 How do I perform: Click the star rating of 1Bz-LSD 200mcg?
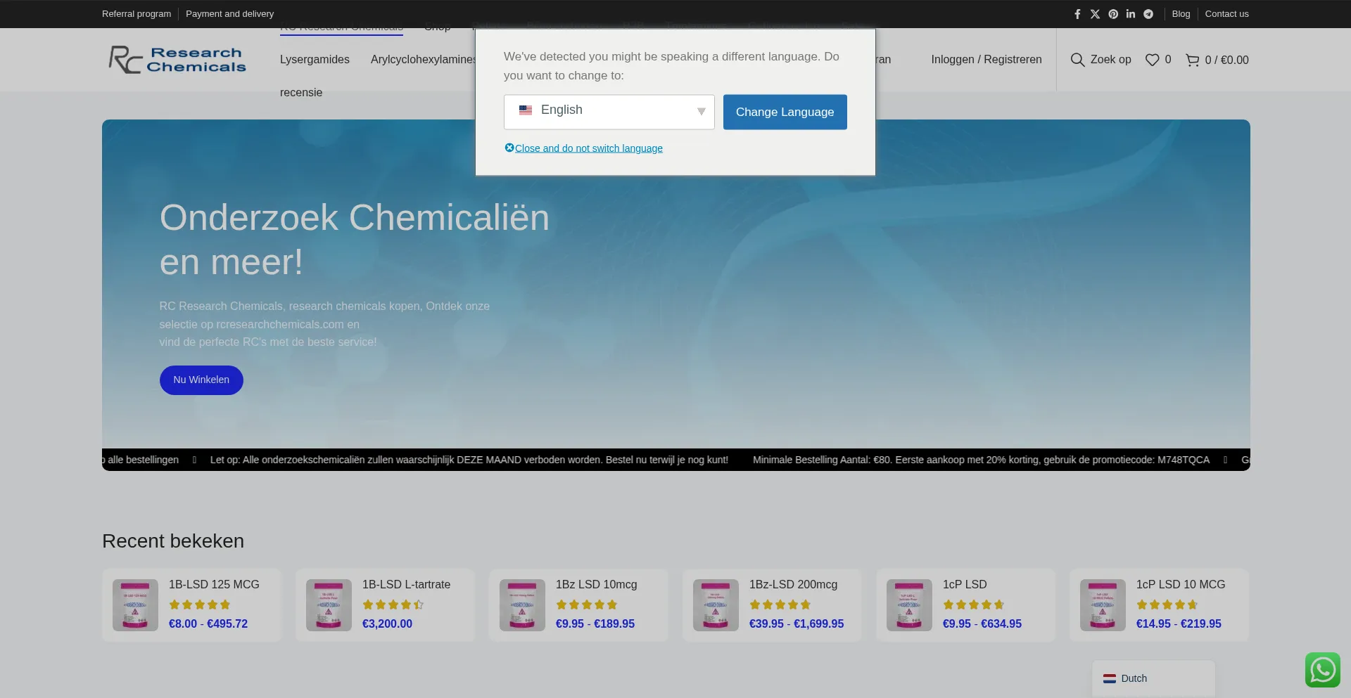[x=780, y=605]
